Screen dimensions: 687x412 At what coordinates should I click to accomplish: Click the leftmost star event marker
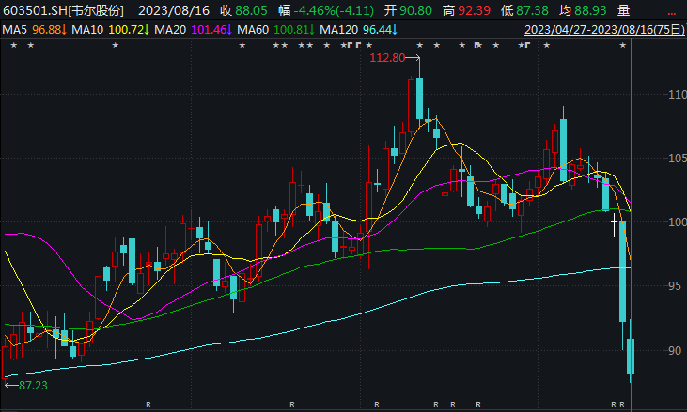click(x=15, y=46)
